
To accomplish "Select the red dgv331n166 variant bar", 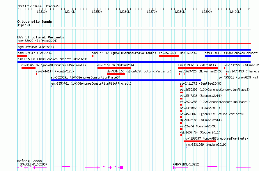I will pos(116,74).
